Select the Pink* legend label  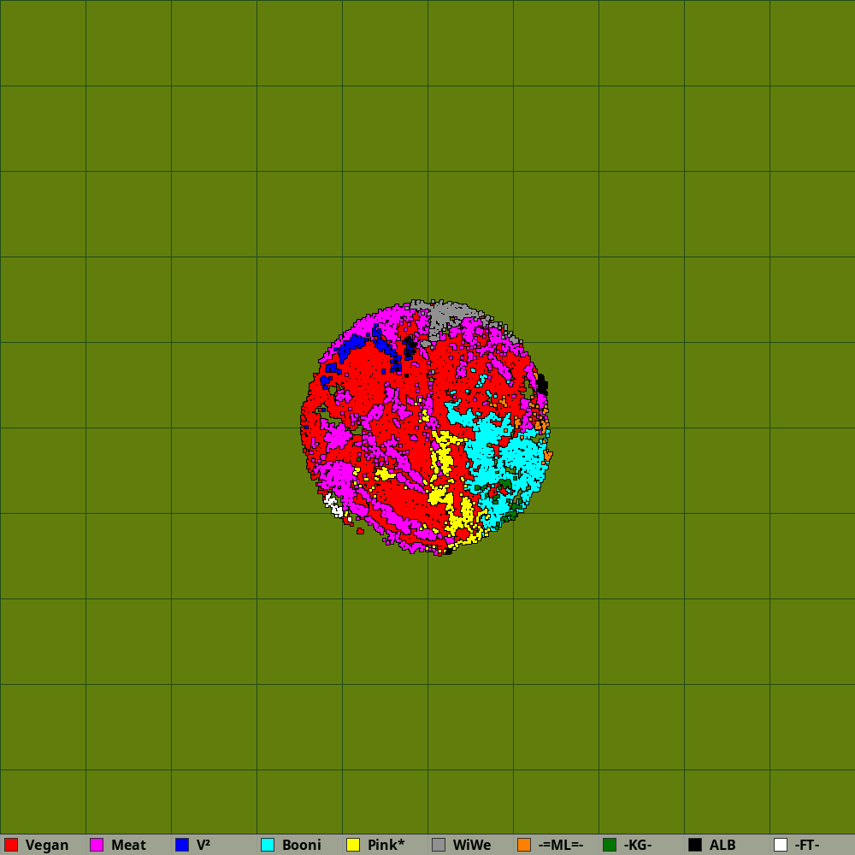[x=386, y=846]
